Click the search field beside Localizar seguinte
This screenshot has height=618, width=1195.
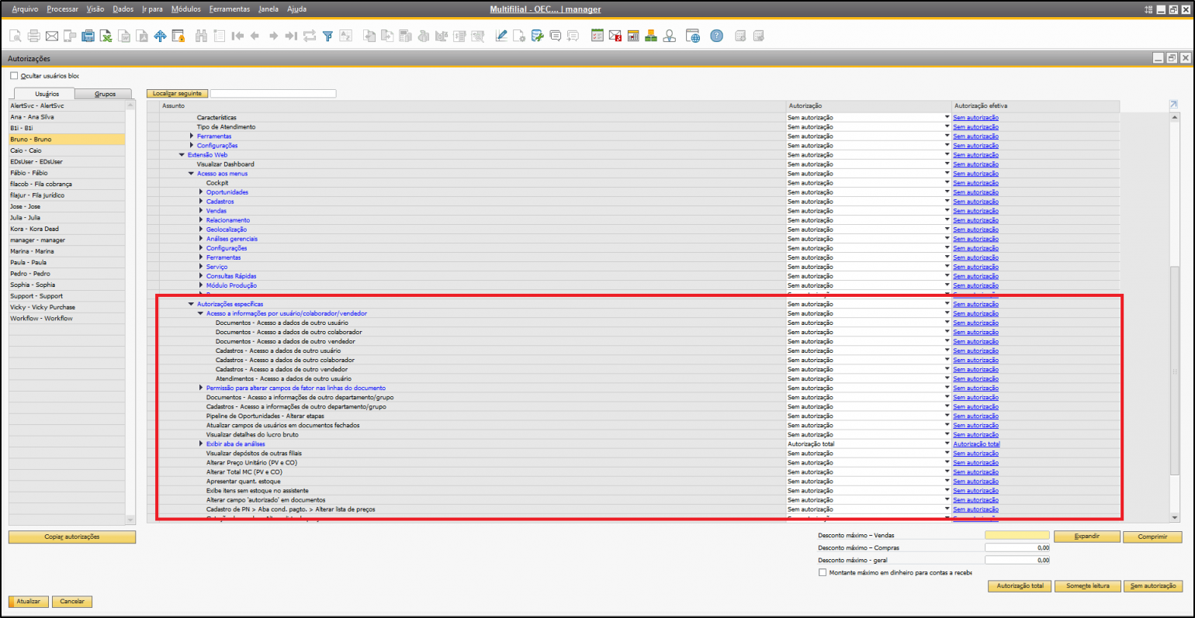click(273, 94)
